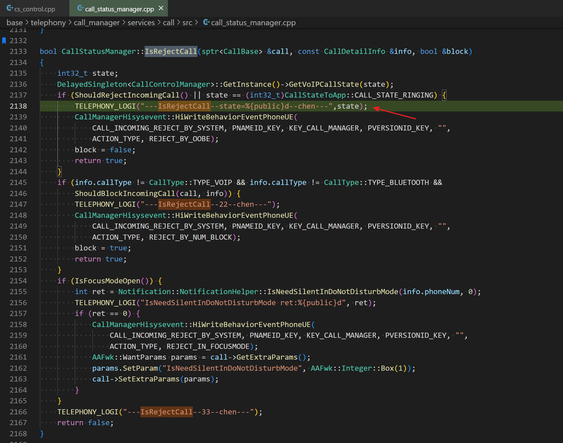This screenshot has height=443, width=563.
Task: Expand the services breadcrumb item
Action: [x=141, y=22]
